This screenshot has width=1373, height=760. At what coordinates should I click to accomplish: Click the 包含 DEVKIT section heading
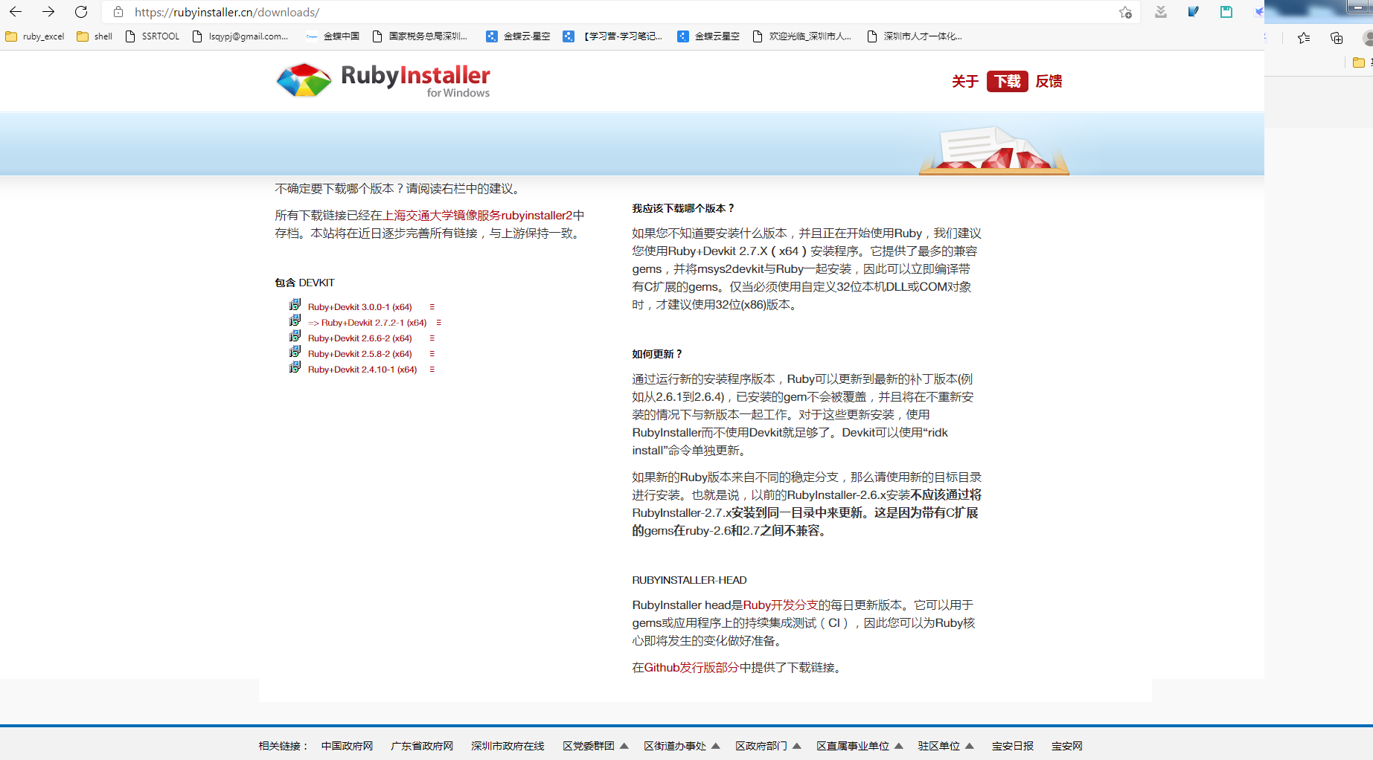[x=304, y=283]
